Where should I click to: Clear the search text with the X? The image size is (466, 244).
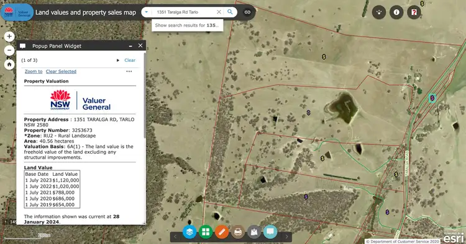pyautogui.click(x=219, y=12)
